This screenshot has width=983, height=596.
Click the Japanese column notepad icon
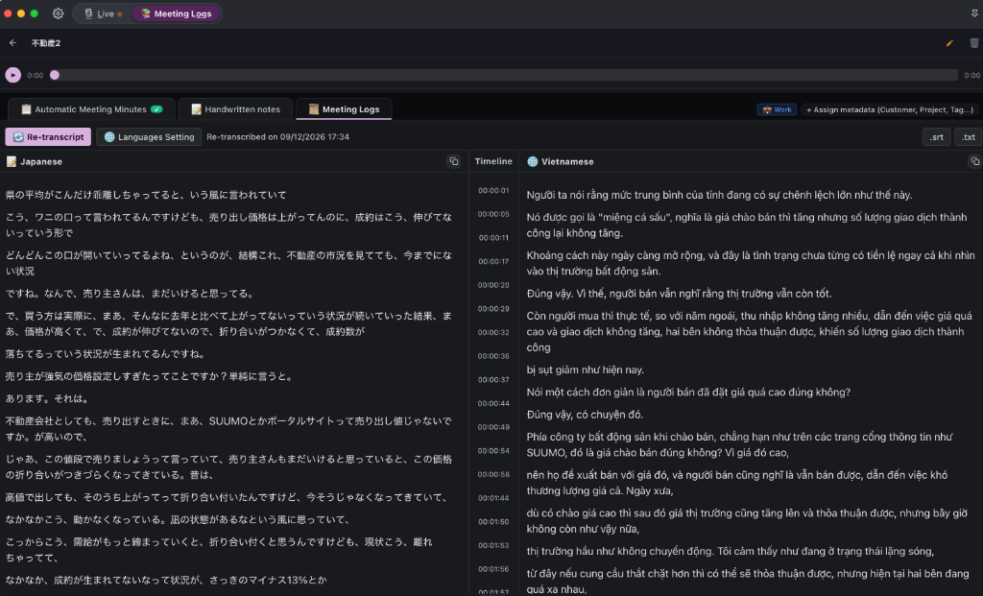[x=12, y=161]
